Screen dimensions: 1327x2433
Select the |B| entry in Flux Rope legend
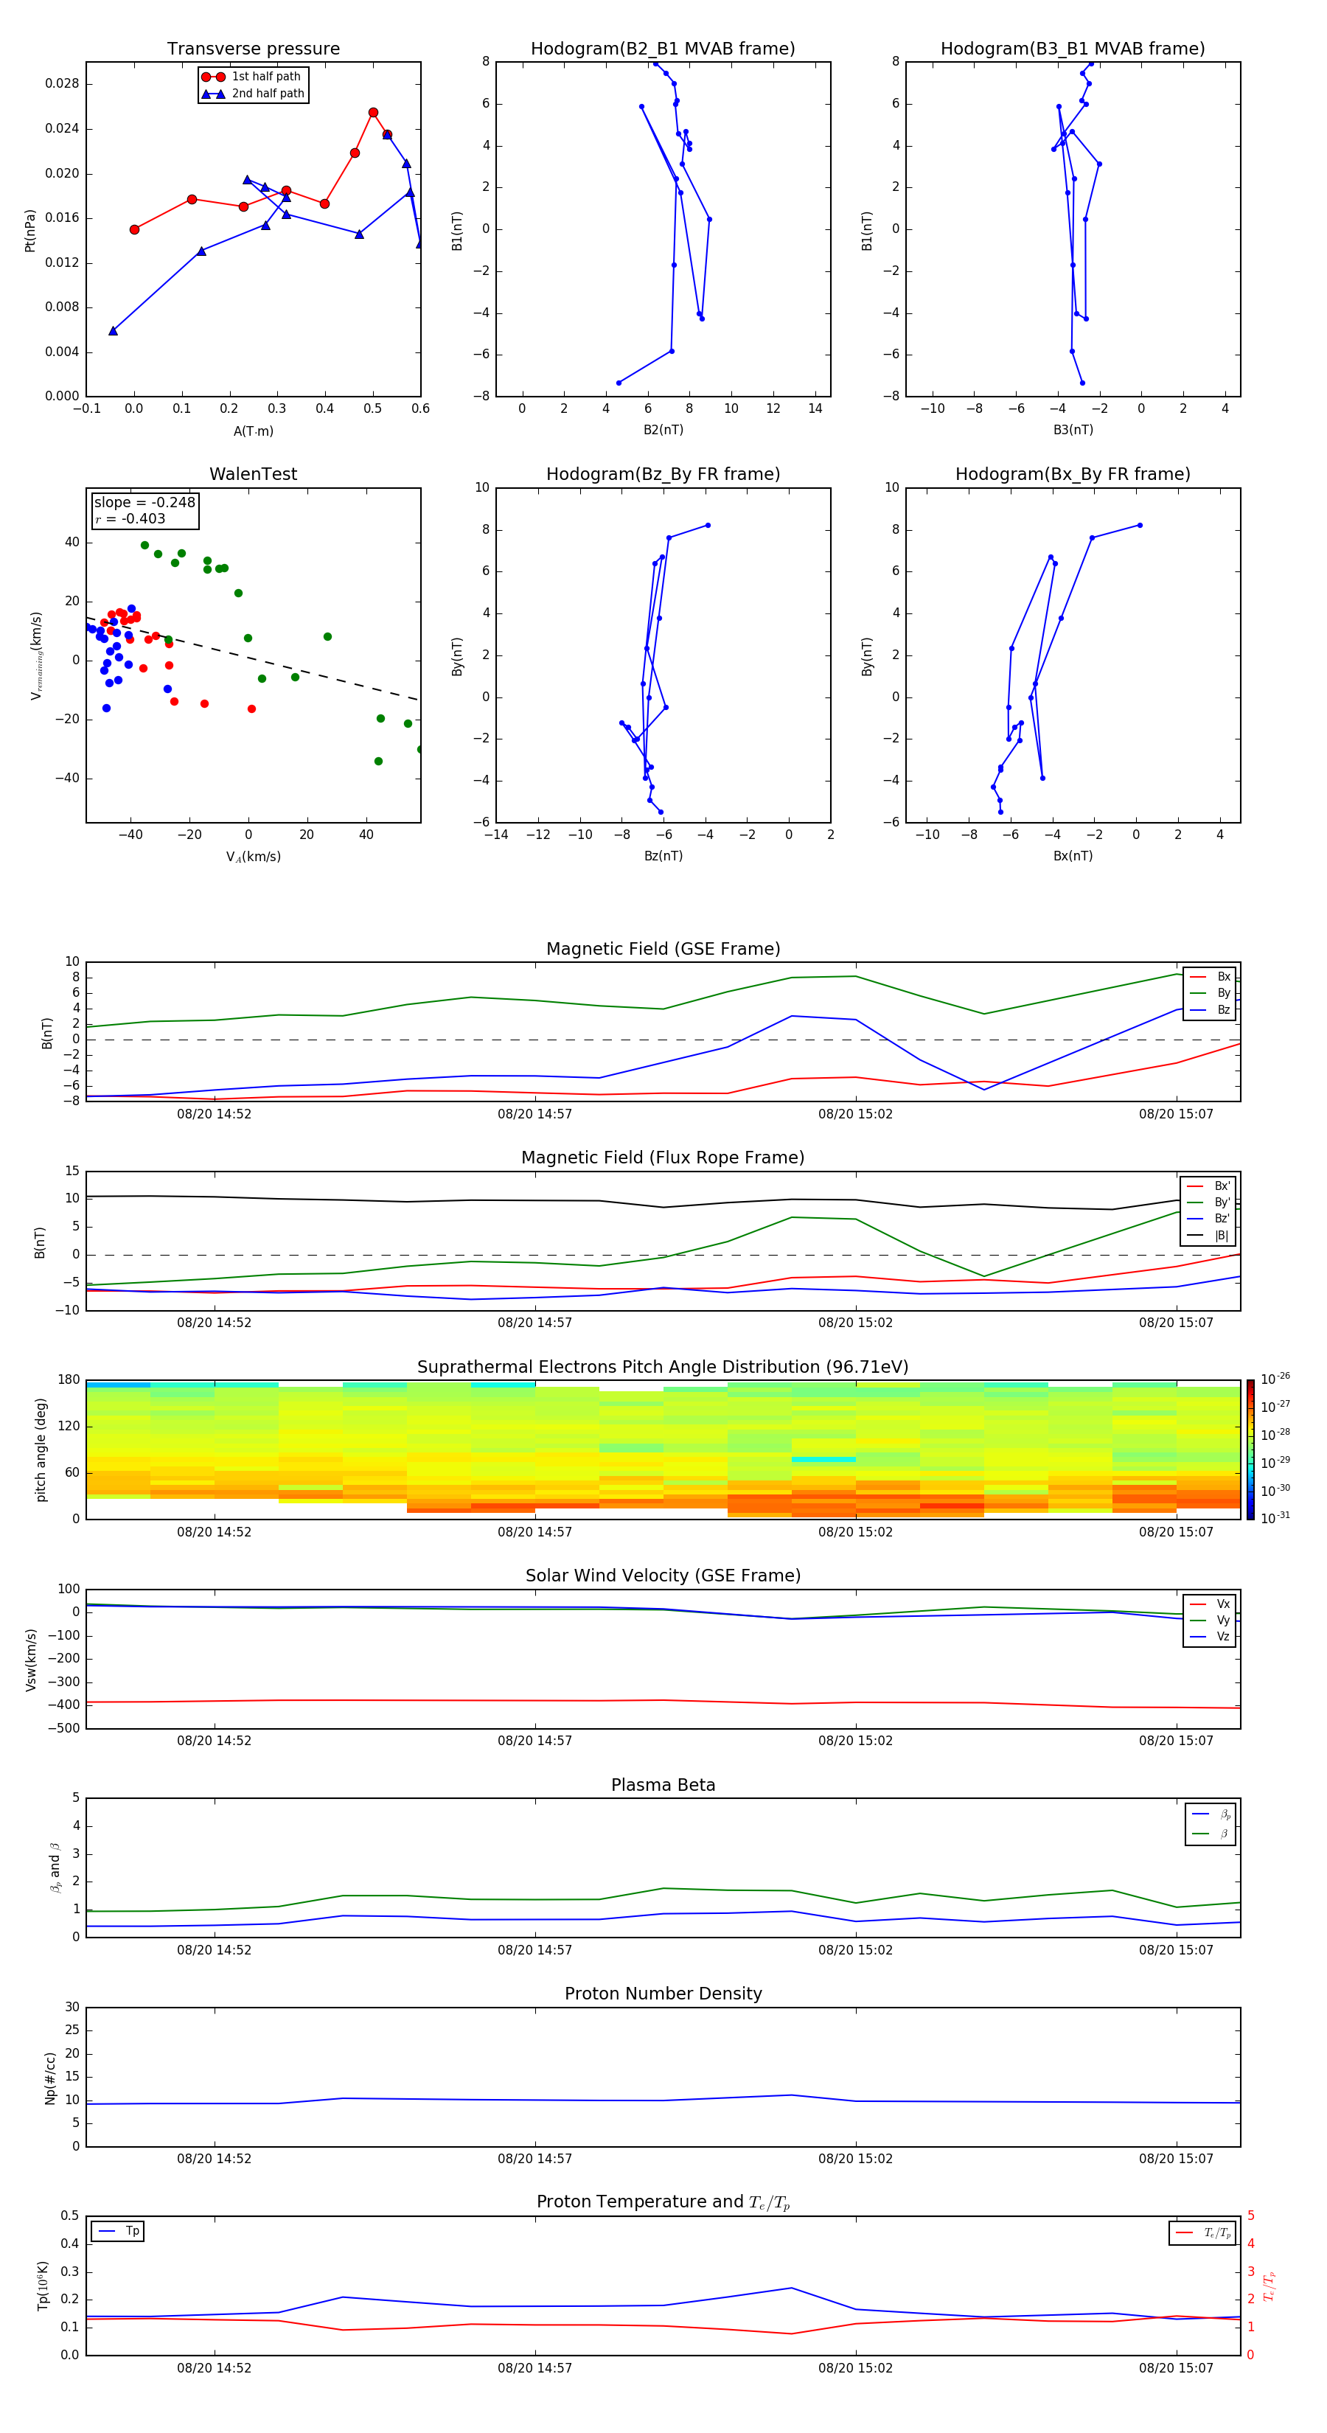1208,1236
